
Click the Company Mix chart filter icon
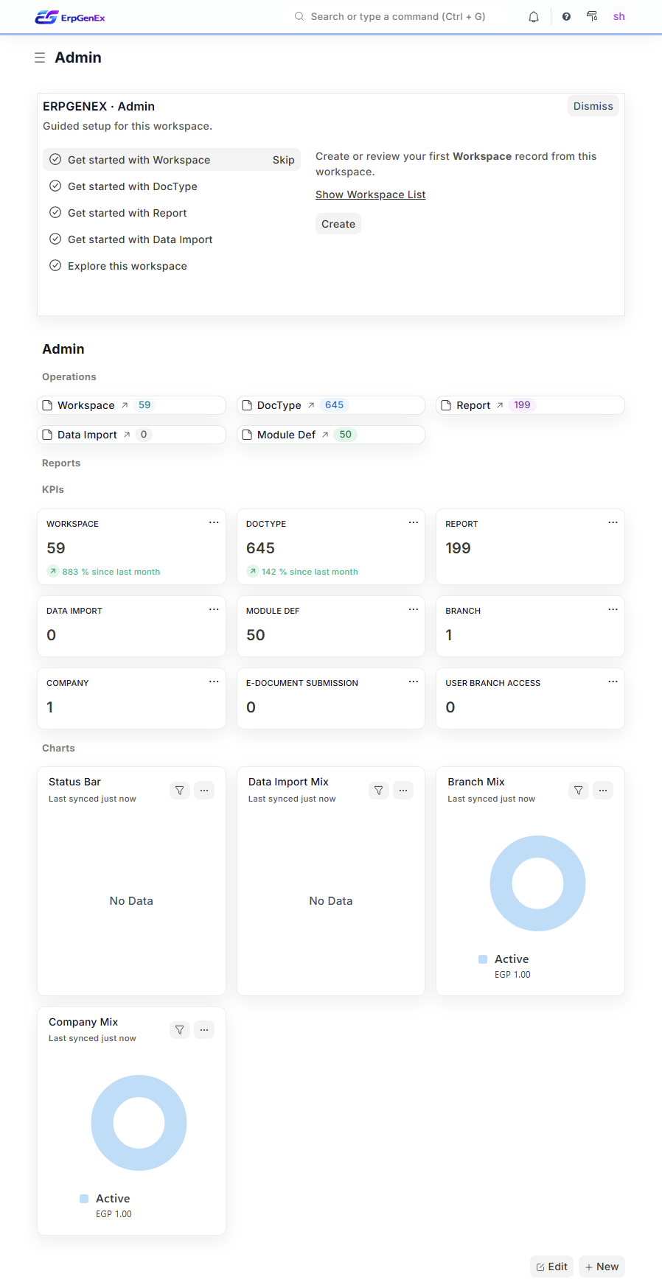click(x=180, y=1030)
